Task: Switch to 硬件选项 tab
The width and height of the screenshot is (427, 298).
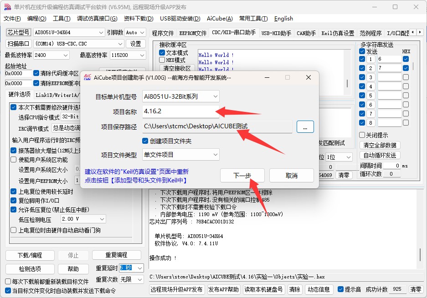Action: [19, 94]
